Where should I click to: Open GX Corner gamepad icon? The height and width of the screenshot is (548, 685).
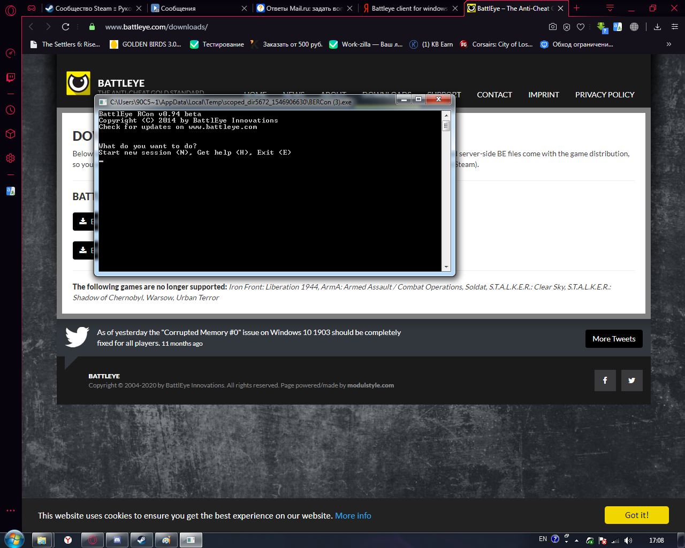pyautogui.click(x=32, y=9)
